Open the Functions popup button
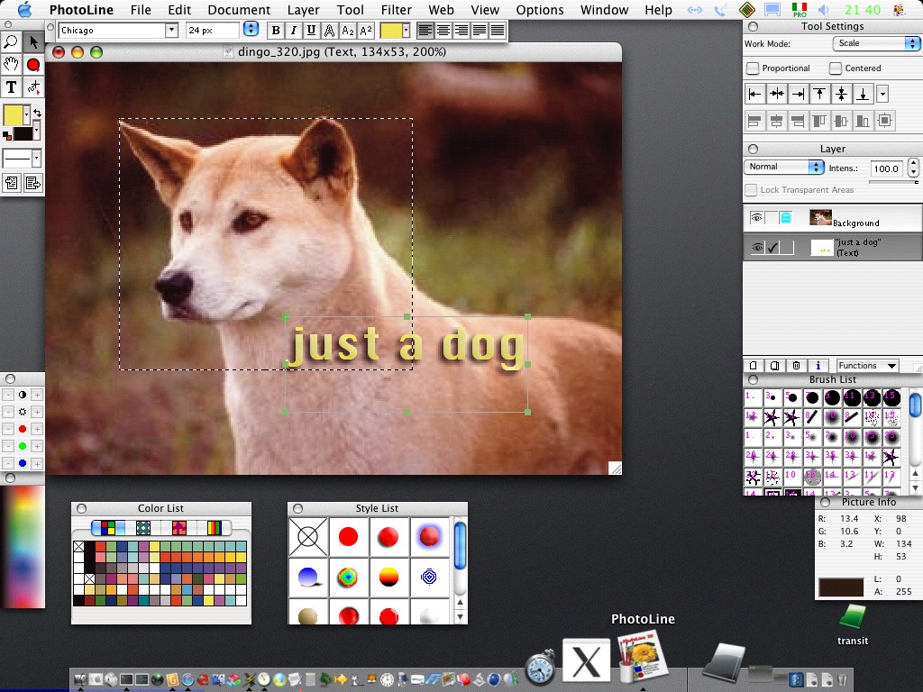The width and height of the screenshot is (923, 692). [x=867, y=366]
